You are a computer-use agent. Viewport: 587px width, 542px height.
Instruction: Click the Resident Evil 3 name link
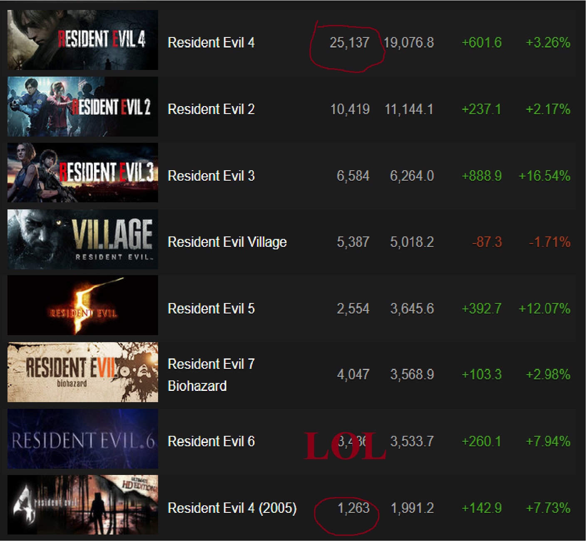[211, 176]
